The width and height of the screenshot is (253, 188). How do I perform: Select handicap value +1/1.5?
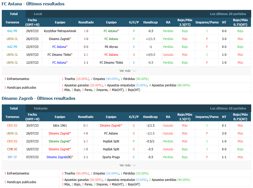[x=150, y=39]
